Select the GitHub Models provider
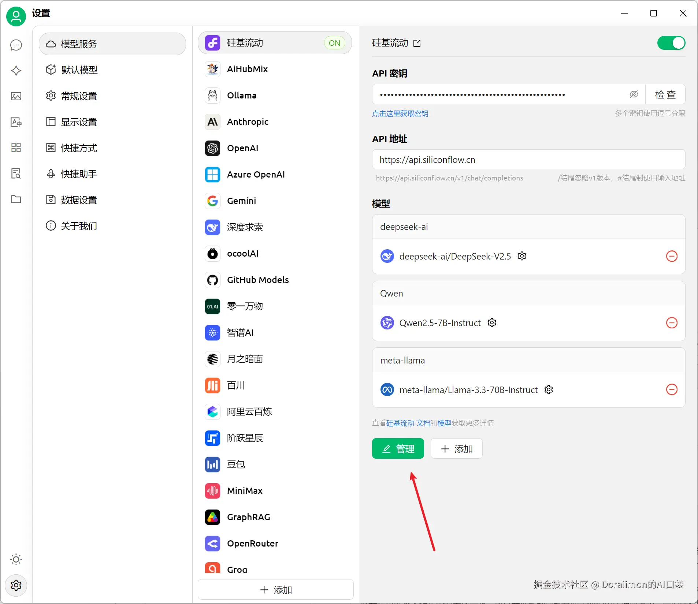This screenshot has width=698, height=604. pyautogui.click(x=275, y=280)
